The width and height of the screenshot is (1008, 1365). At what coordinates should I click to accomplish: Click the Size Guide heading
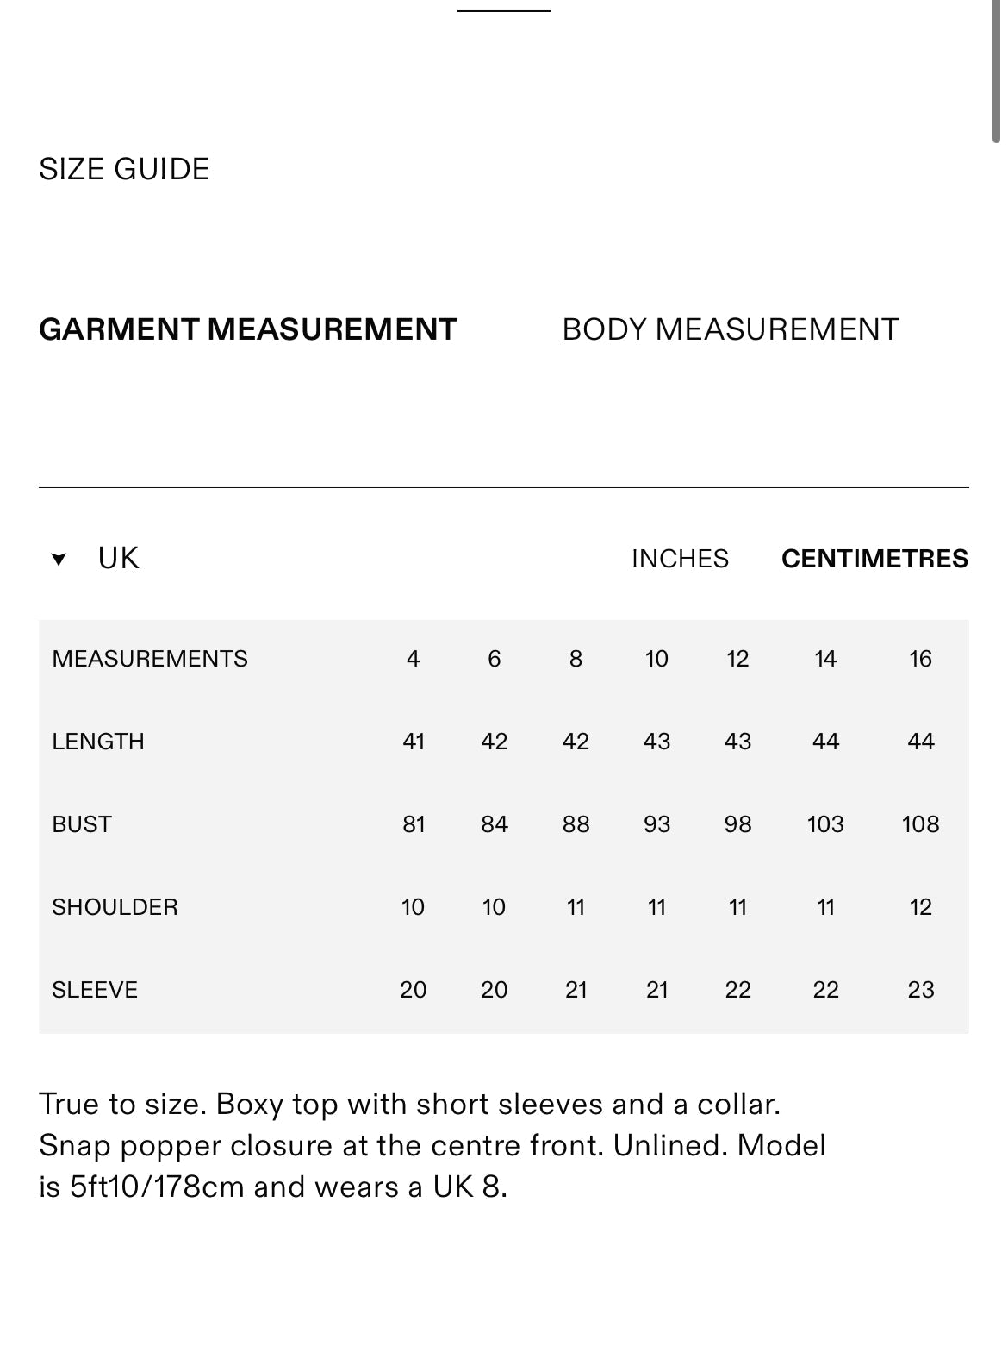click(124, 169)
